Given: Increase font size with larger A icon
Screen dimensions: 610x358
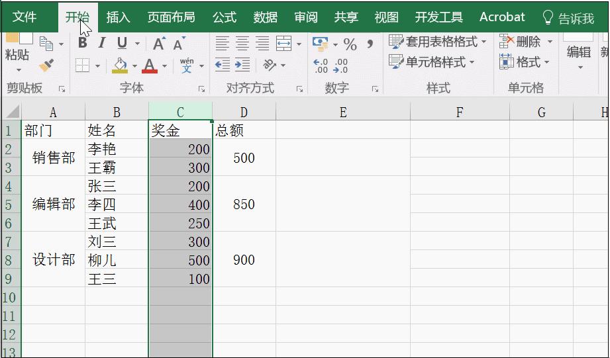Looking at the screenshot, I should (159, 44).
